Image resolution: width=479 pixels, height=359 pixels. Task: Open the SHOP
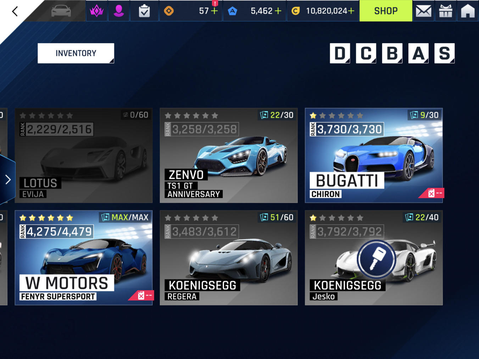(386, 11)
